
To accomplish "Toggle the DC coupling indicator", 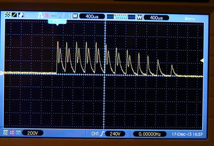I will (x=6, y=133).
